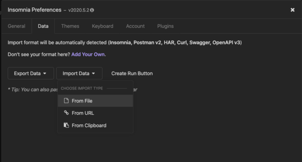Open the Export Data dropdown
The image size is (302, 162).
coord(31,73)
